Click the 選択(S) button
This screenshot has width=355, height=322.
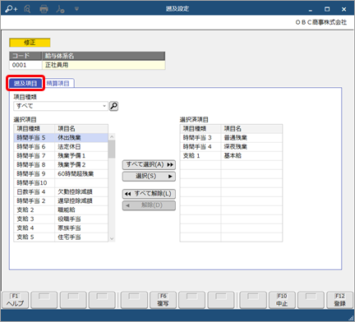(x=149, y=177)
